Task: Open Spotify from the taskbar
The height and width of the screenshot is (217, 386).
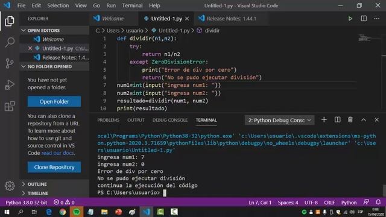Action: pyautogui.click(x=77, y=212)
